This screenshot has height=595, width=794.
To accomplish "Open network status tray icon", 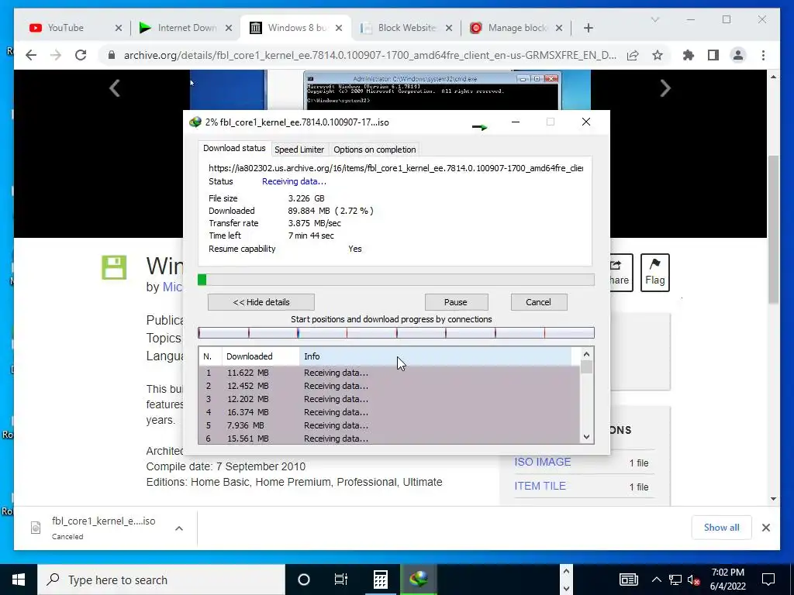I will 675,580.
